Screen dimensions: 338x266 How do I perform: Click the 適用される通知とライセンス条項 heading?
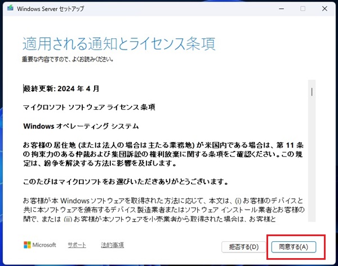(119, 44)
